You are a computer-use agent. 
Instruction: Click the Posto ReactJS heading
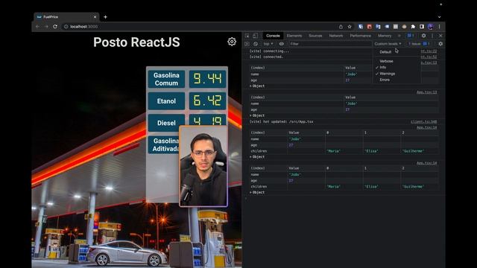136,42
